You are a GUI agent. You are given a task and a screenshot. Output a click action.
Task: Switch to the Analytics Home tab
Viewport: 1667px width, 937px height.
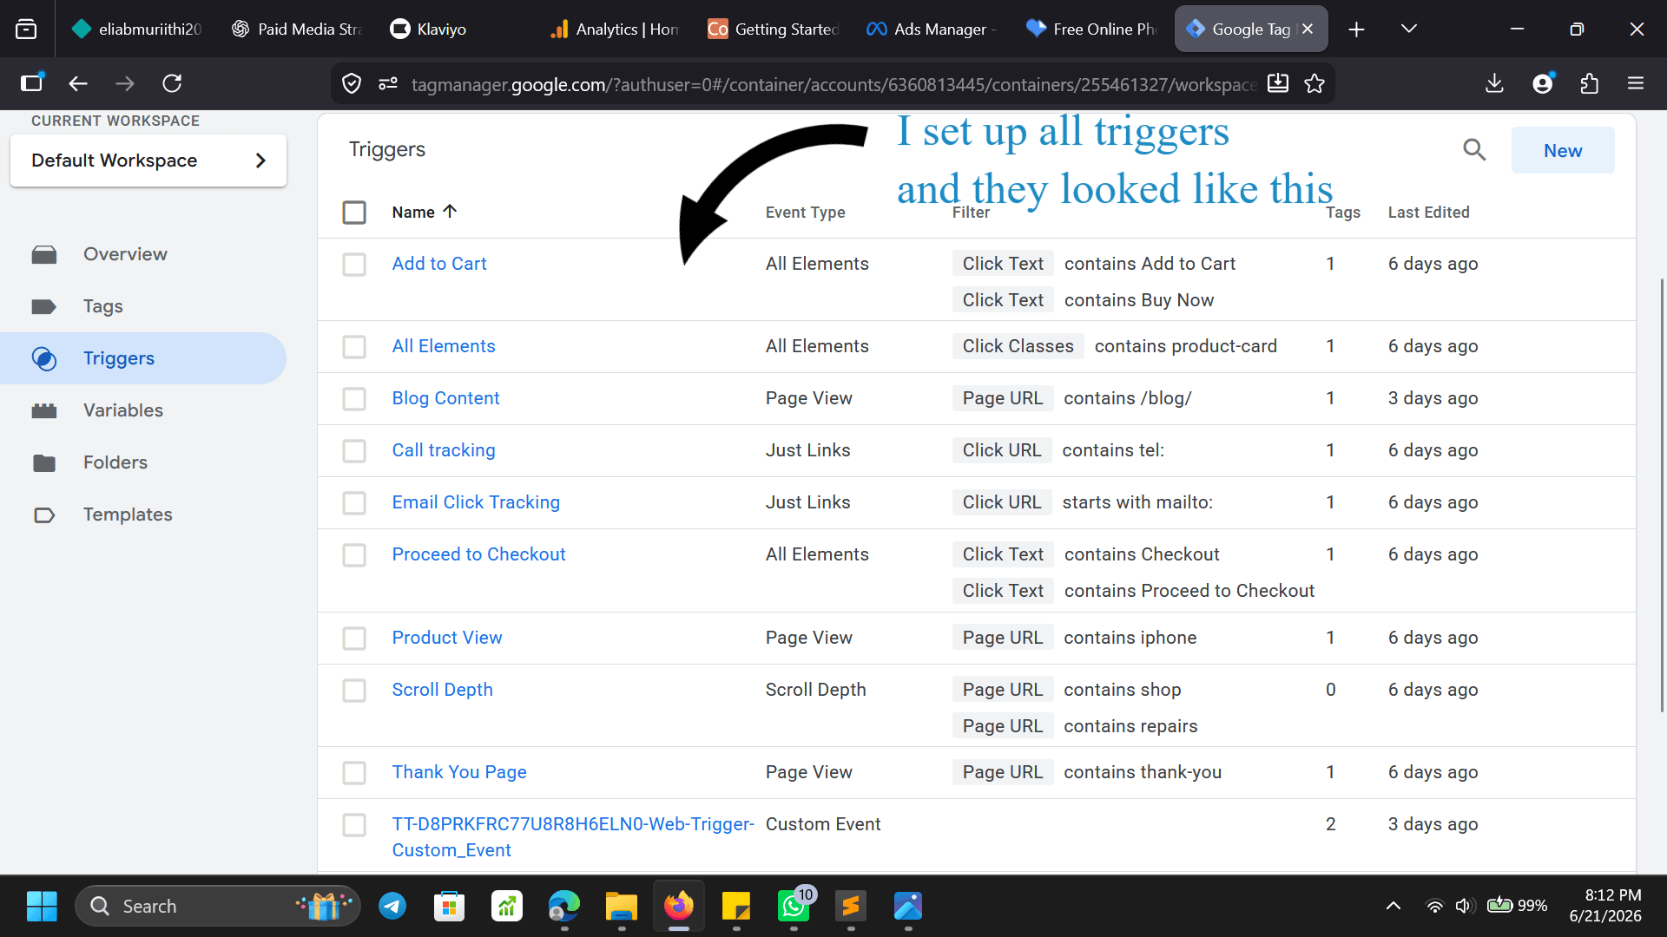pos(615,29)
